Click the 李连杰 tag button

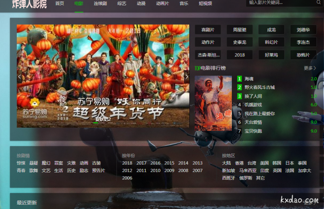coord(303,42)
